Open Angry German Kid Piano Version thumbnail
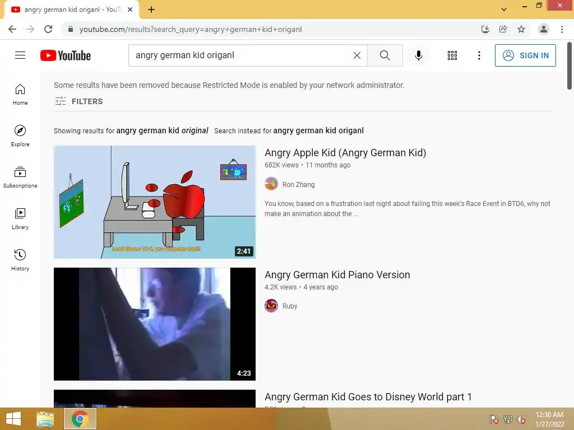 155,324
